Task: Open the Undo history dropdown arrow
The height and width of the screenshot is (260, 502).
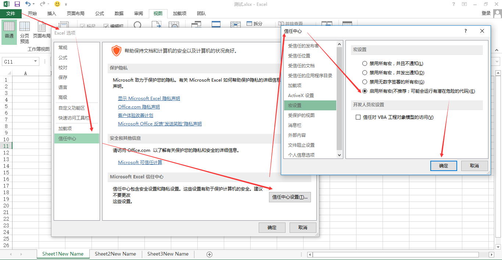Action: click(34, 4)
